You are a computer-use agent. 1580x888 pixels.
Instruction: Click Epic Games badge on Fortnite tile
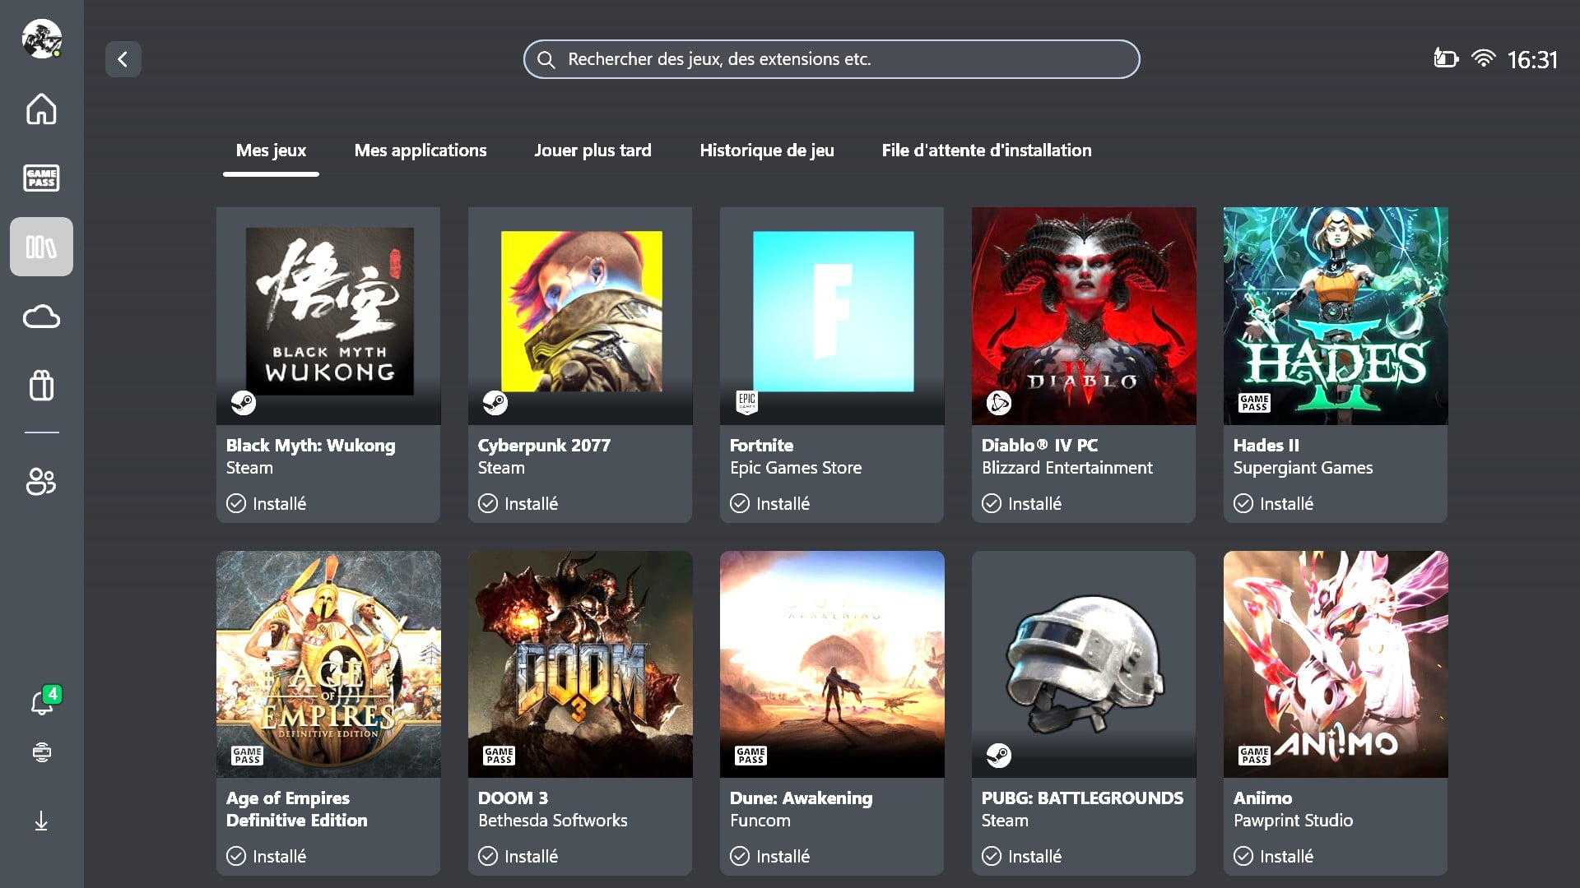[746, 402]
